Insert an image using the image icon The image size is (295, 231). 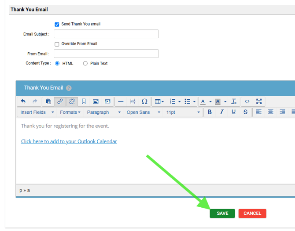pyautogui.click(x=96, y=101)
